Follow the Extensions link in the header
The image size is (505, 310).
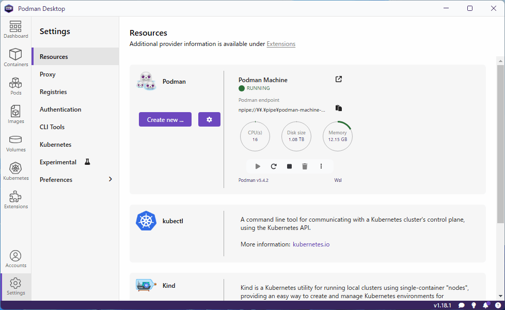tap(281, 44)
